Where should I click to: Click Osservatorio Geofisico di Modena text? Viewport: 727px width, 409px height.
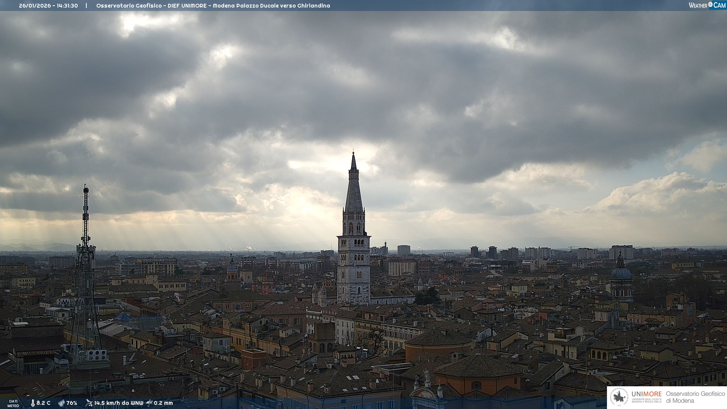pyautogui.click(x=695, y=397)
